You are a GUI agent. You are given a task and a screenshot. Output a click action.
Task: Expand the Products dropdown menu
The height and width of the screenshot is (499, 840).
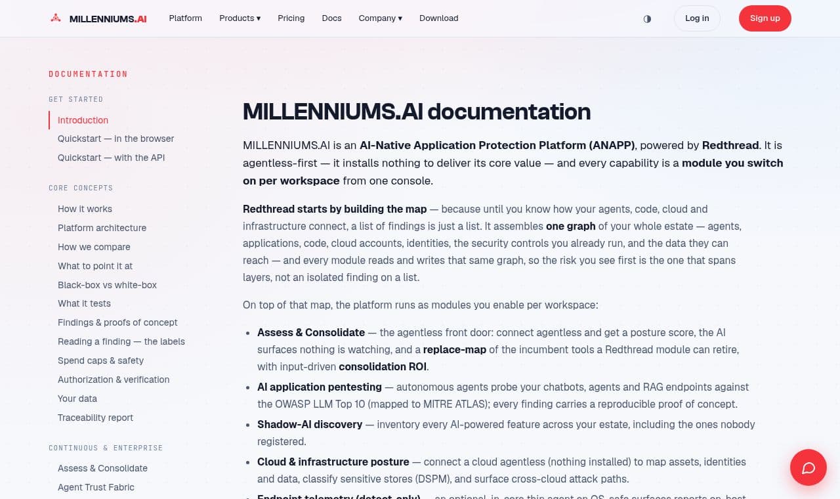tap(240, 18)
